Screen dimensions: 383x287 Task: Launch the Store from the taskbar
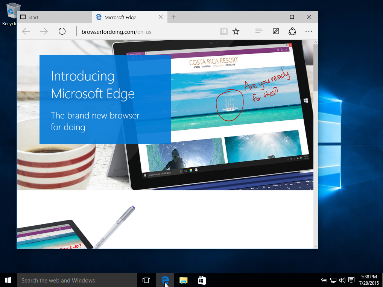(202, 280)
